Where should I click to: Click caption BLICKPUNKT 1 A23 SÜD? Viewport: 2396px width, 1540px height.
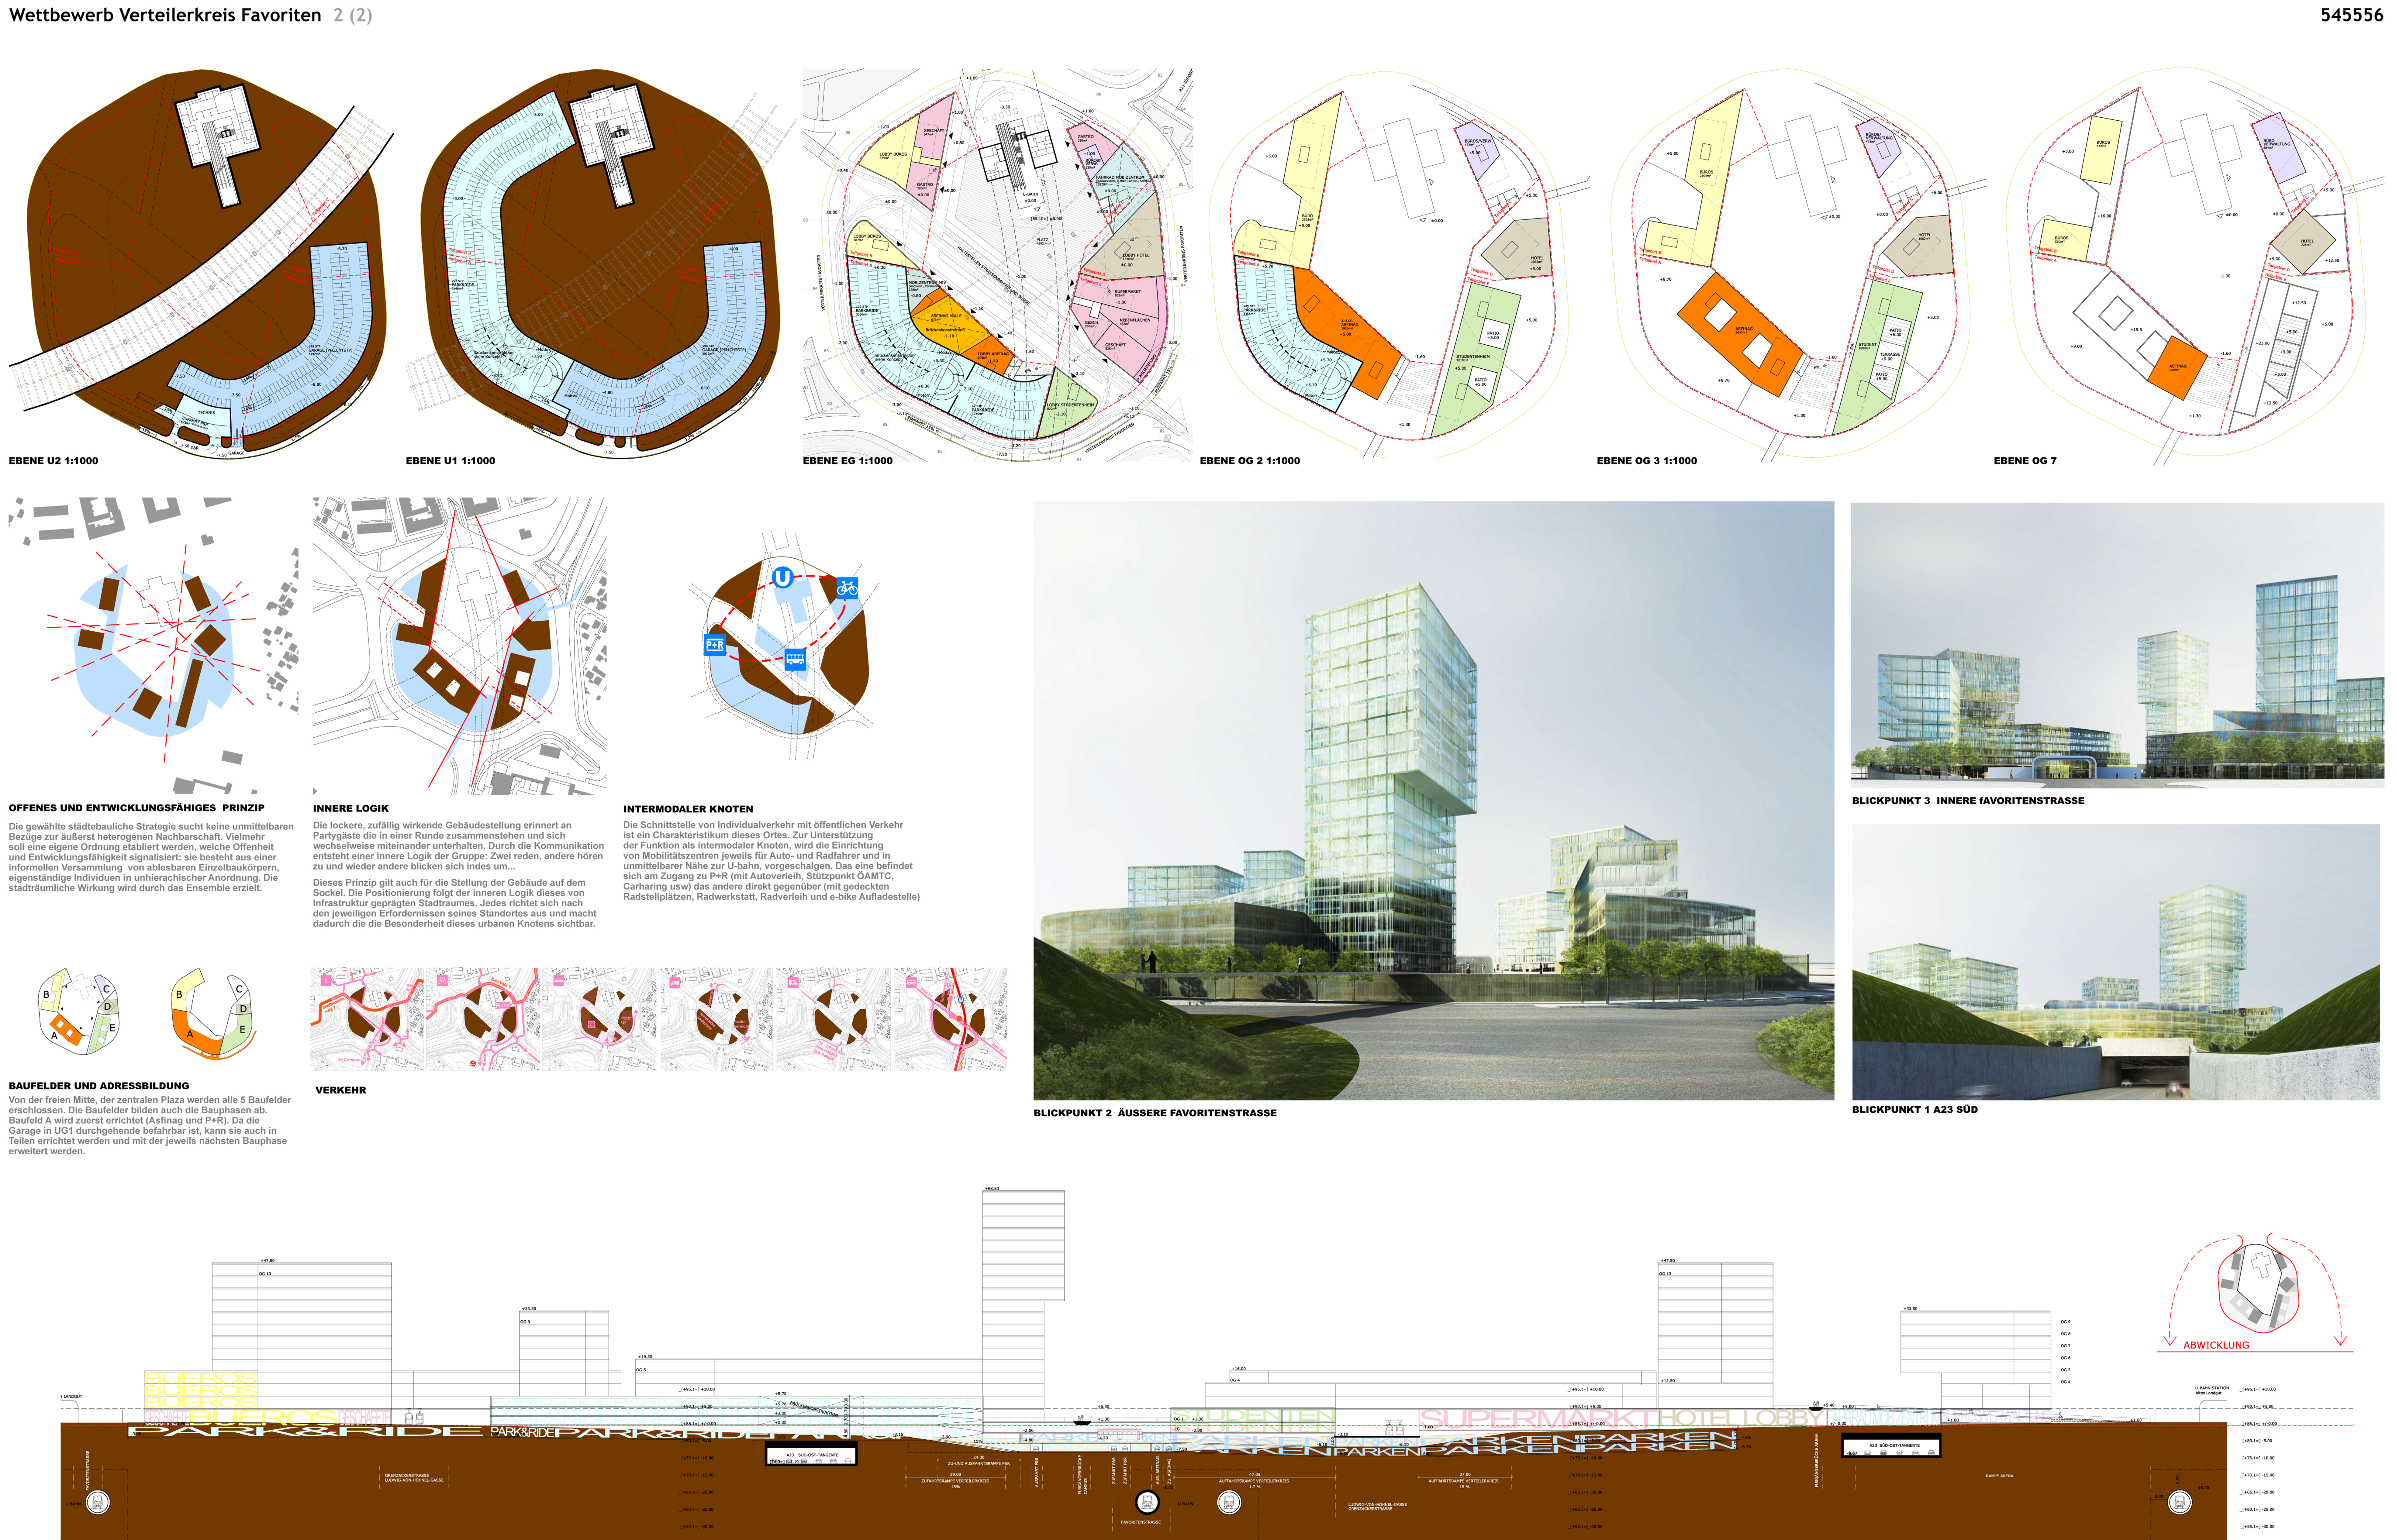tap(1915, 1109)
